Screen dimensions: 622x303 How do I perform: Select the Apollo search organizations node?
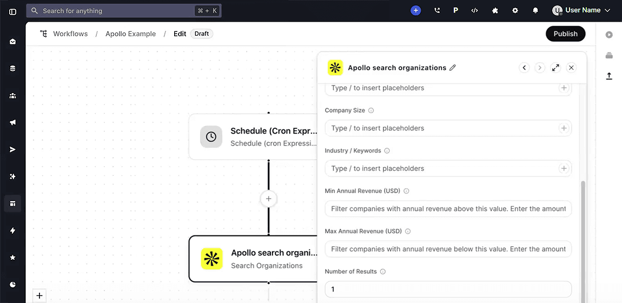(x=253, y=259)
